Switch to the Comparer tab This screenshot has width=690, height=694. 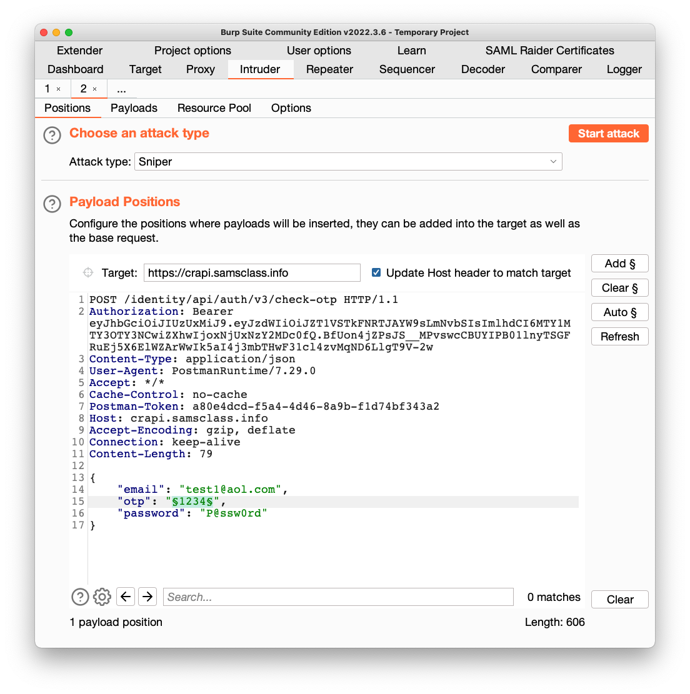click(556, 69)
